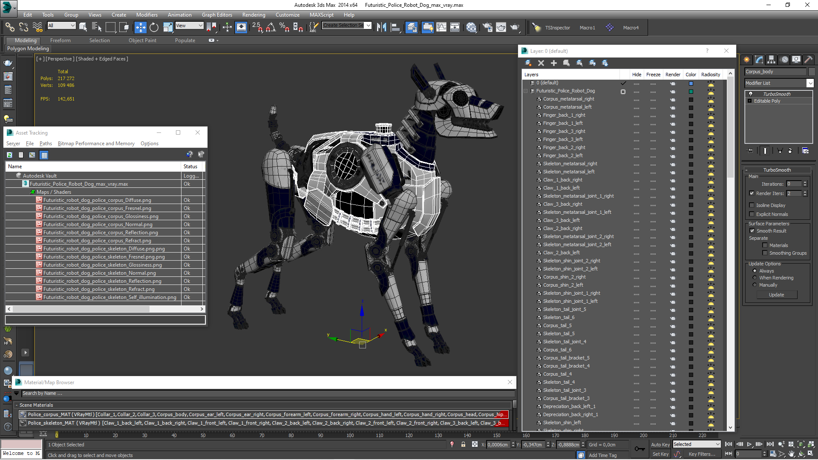Enable the Explicit Normals checkbox
818x460 pixels.
click(752, 214)
